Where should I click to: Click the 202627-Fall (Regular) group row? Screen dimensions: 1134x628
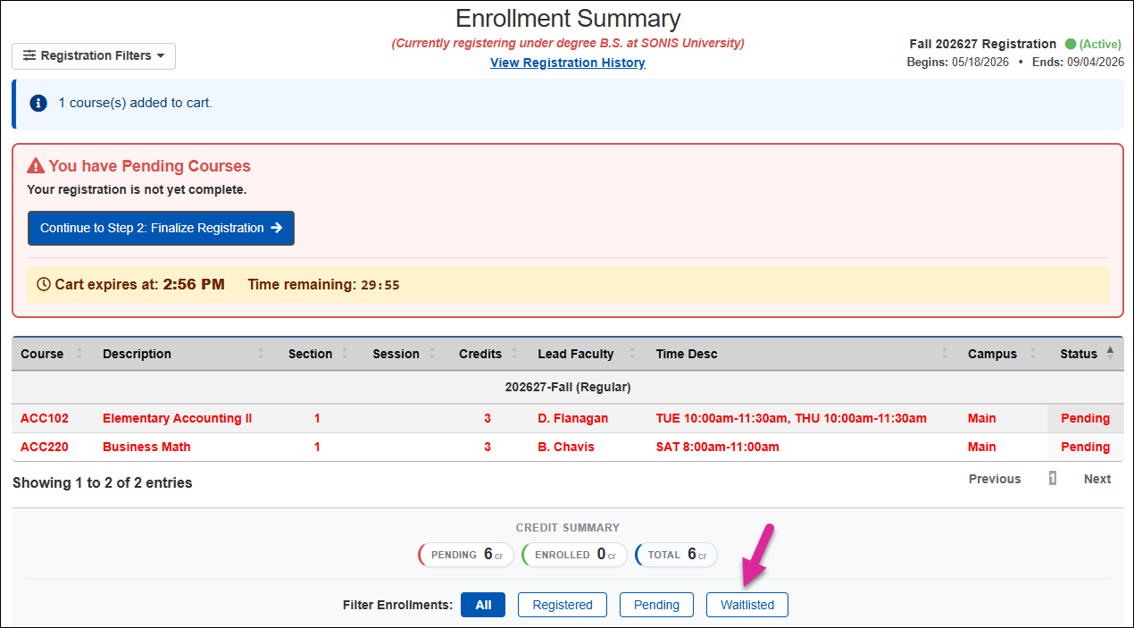pyautogui.click(x=568, y=387)
